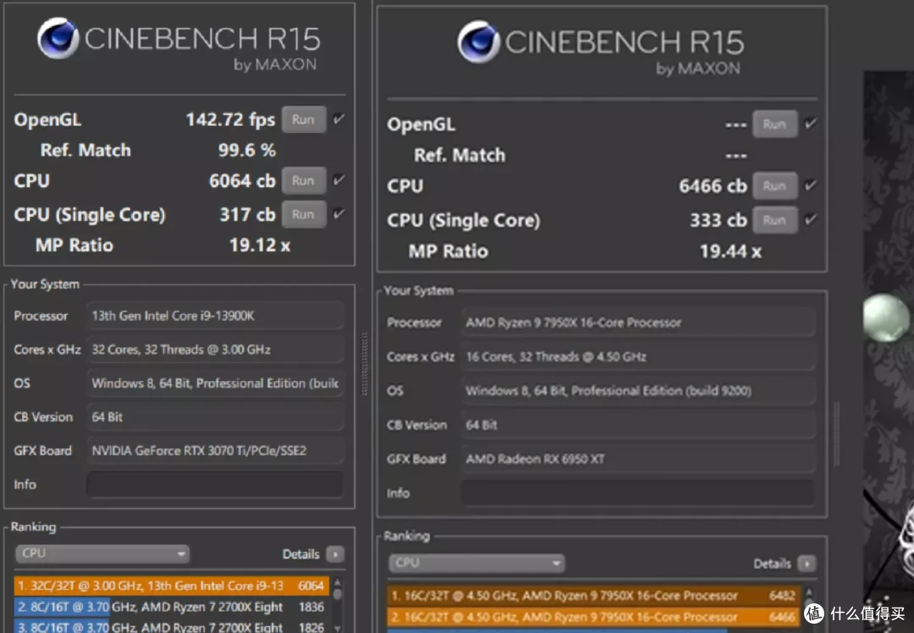Expand the CPU ranking dropdown in the right window
The height and width of the screenshot is (633, 914).
pos(476,563)
